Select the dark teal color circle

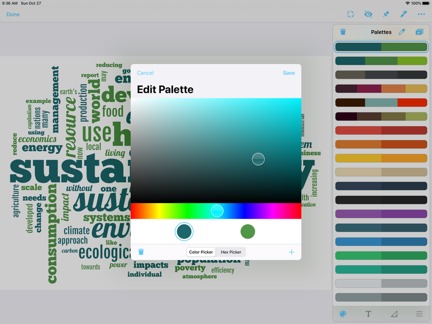coord(184,232)
